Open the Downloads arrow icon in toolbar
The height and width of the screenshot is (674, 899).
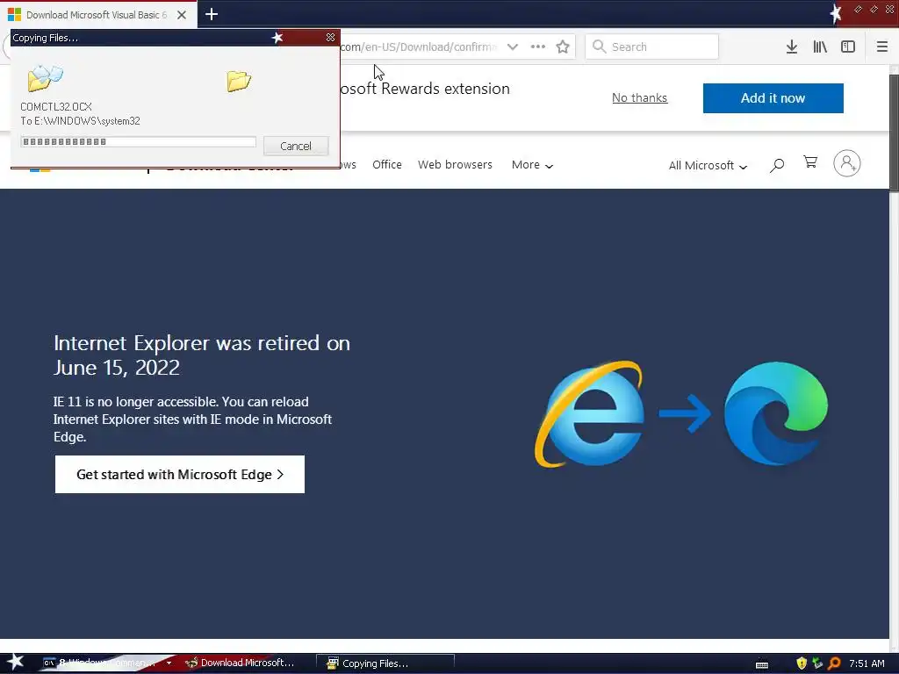[x=792, y=47]
